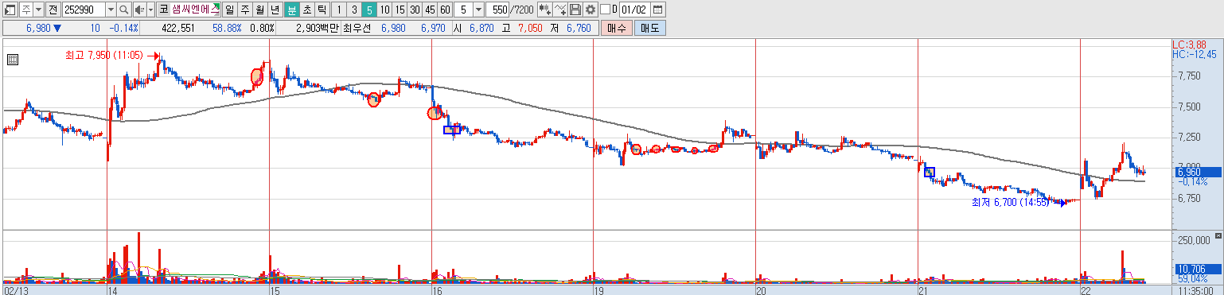Click the LC:3.88 indicator text
This screenshot has height=295, width=1224.
pyautogui.click(x=1189, y=45)
